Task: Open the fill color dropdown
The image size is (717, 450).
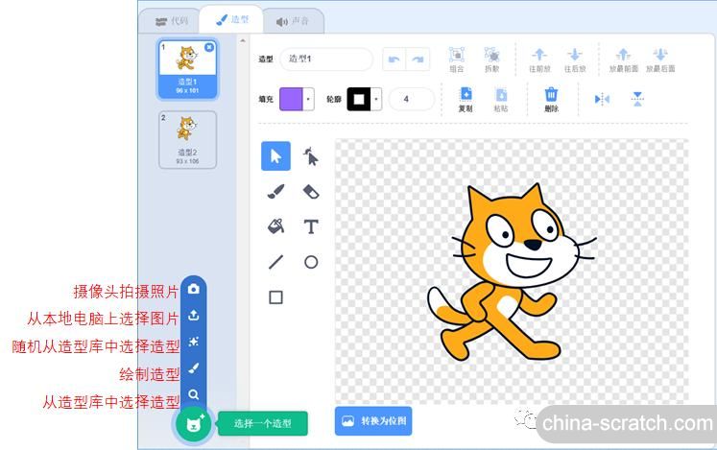Action: [x=308, y=99]
